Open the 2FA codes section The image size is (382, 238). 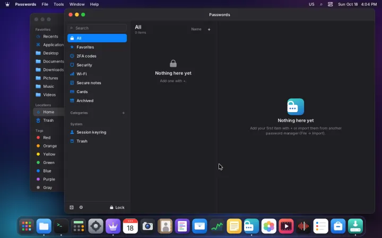click(x=97, y=56)
